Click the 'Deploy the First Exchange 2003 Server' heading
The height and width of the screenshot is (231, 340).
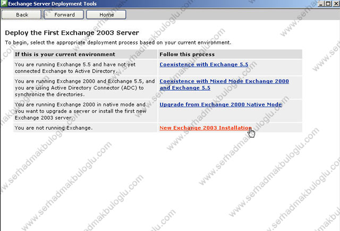[72, 33]
